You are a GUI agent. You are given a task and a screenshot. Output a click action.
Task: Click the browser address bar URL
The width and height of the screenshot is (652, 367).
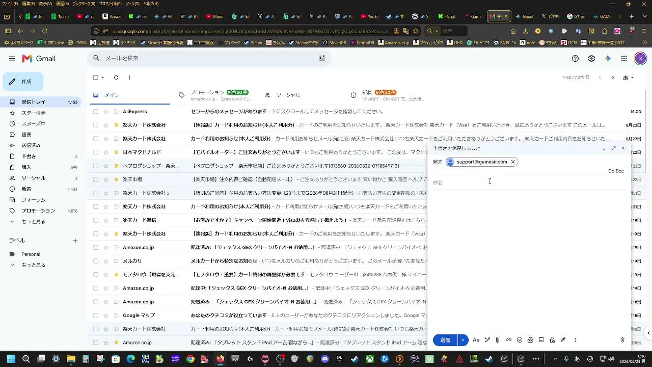click(x=250, y=31)
